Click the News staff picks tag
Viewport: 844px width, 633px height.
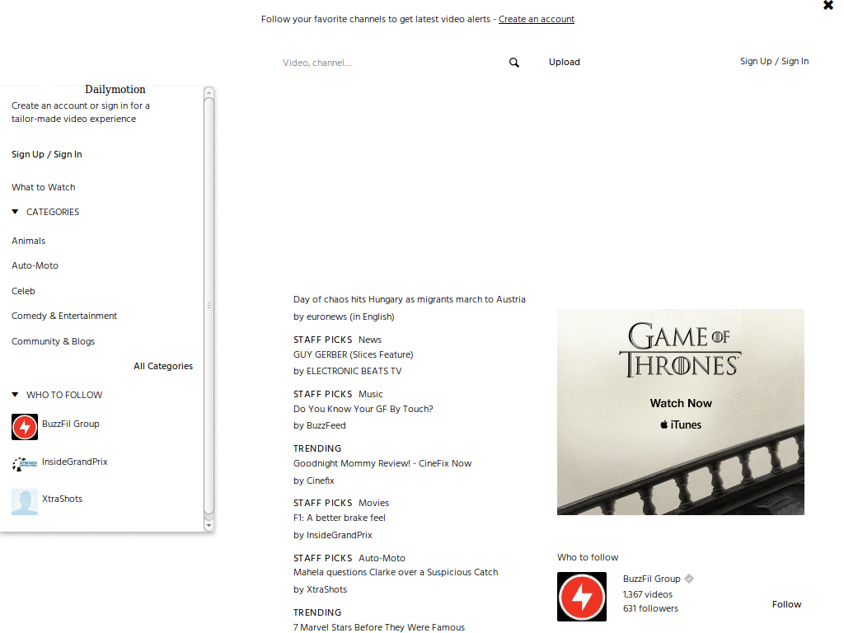[370, 340]
